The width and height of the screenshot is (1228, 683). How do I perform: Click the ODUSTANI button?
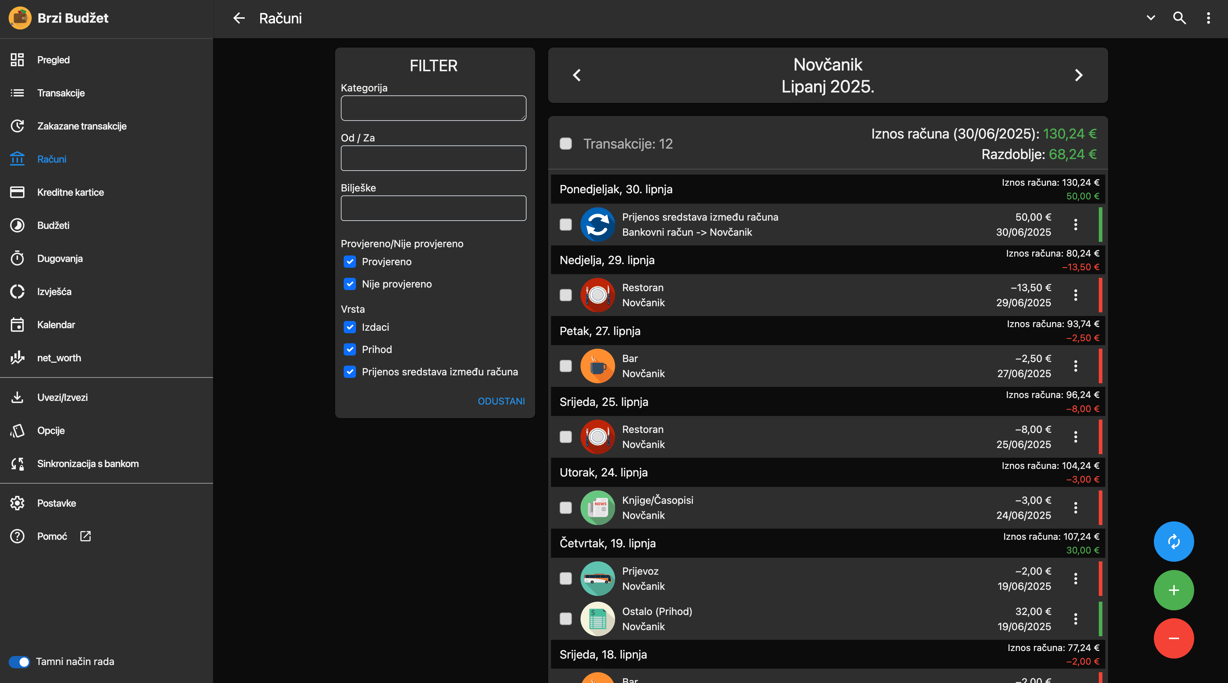pos(501,401)
